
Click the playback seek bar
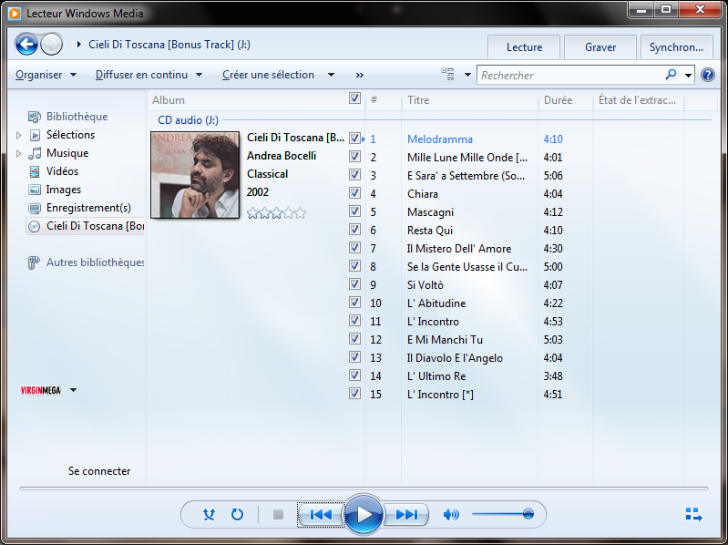pyautogui.click(x=364, y=488)
